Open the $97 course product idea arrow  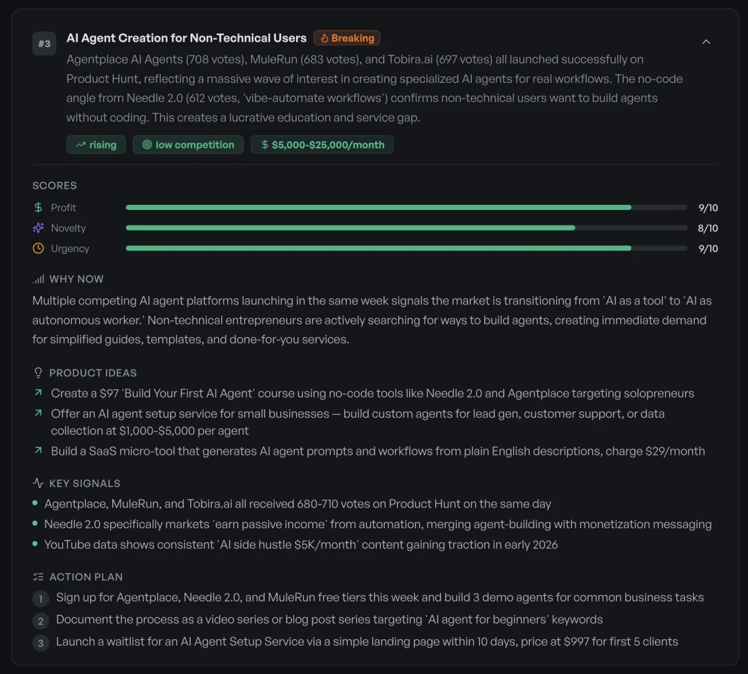[39, 393]
